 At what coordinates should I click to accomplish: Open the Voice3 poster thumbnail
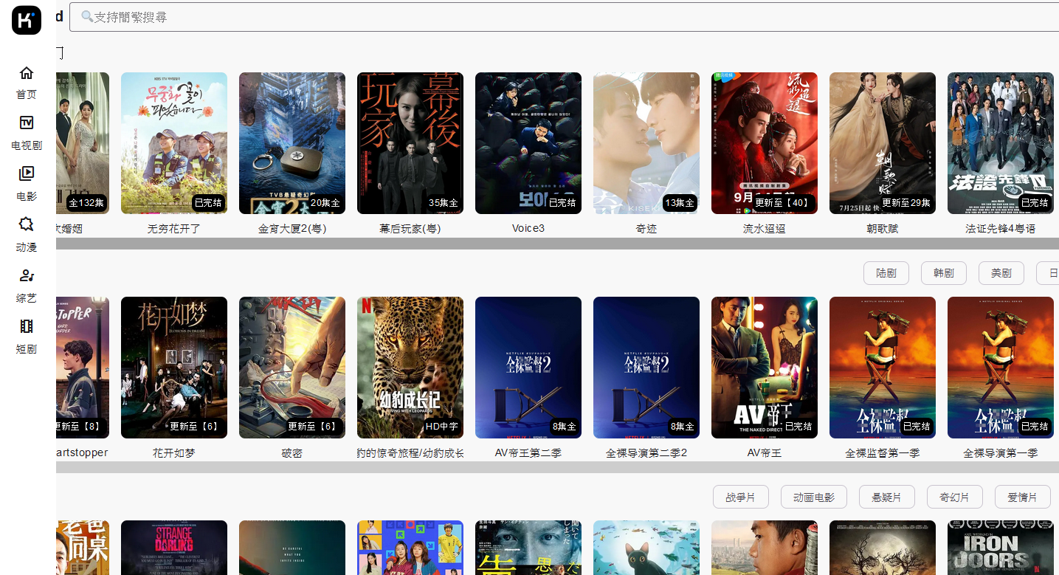click(x=528, y=143)
